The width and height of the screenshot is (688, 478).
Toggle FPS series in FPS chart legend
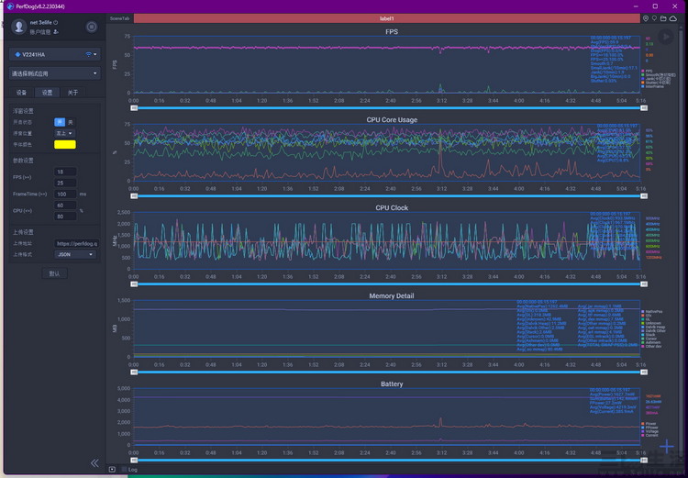click(647, 71)
